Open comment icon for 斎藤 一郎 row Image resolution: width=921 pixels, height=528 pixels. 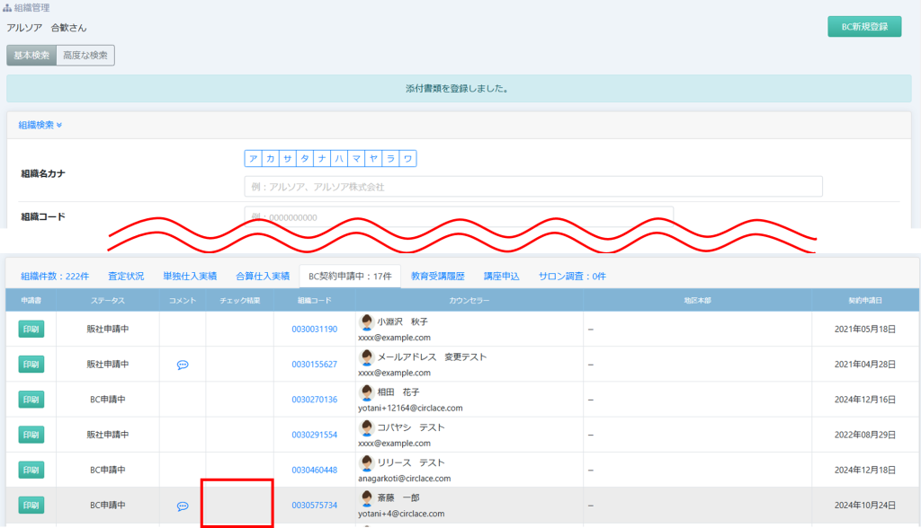(183, 506)
